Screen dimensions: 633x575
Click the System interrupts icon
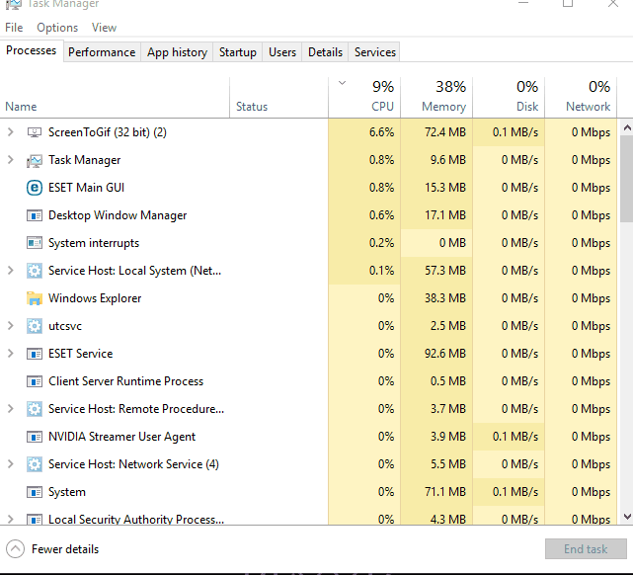[35, 243]
